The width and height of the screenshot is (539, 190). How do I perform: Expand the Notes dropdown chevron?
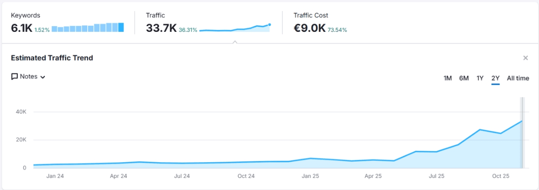pyautogui.click(x=43, y=77)
